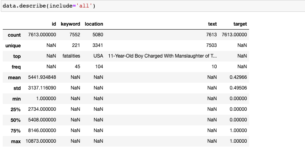Click top location value 'USA'
The height and width of the screenshot is (149, 305).
pyautogui.click(x=98, y=56)
